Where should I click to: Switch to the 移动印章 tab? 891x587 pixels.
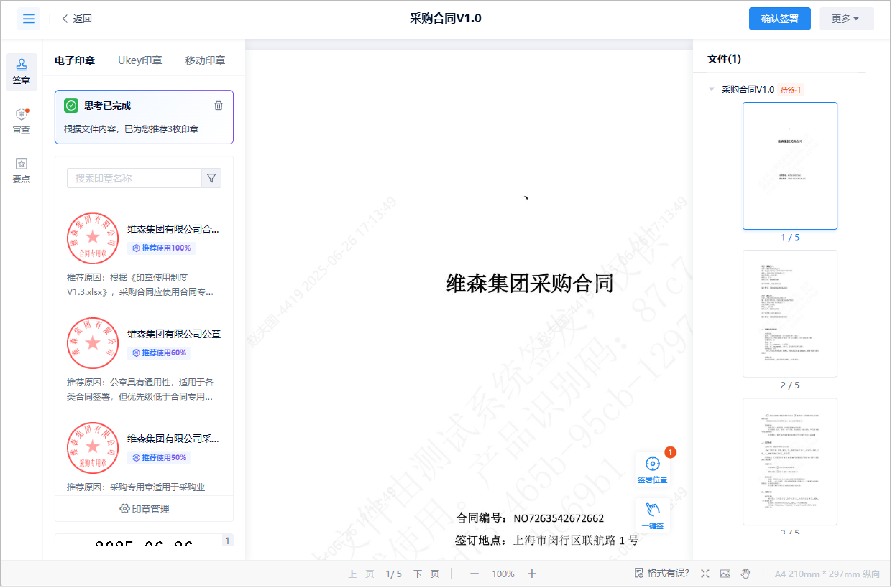(x=205, y=60)
